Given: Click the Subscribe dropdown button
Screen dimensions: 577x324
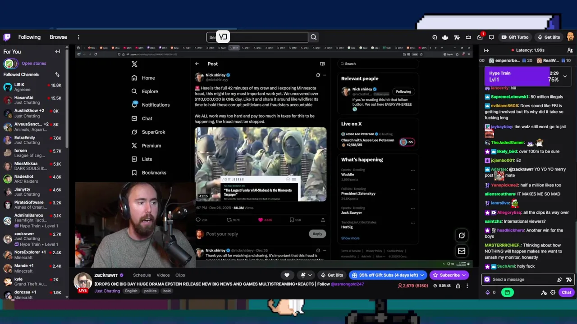Looking at the screenshot, I should point(449,275).
